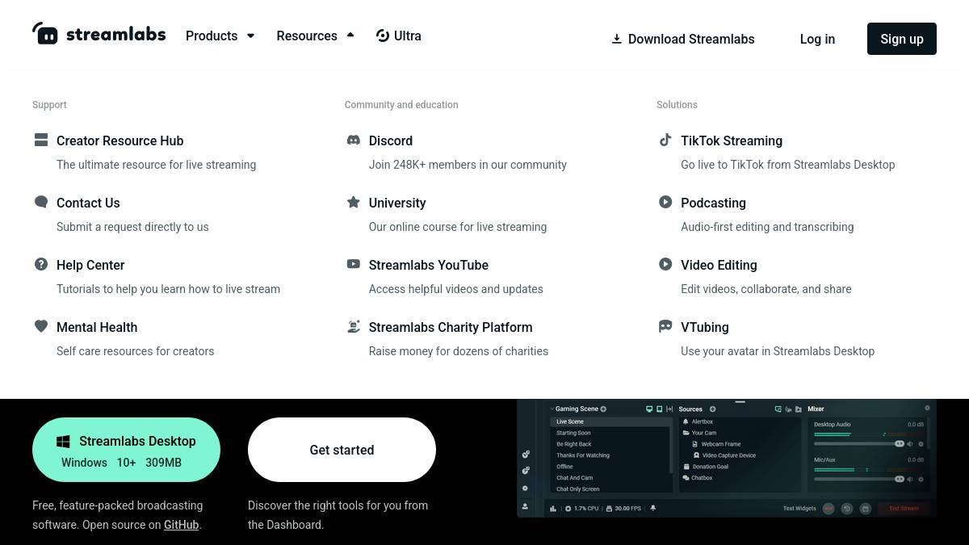969x545 pixels.
Task: Open Video Editing solution link
Action: [x=719, y=265]
